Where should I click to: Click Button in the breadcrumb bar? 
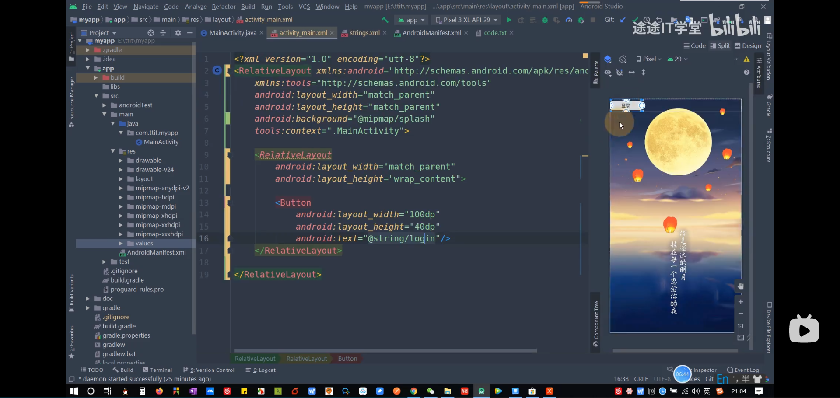(x=347, y=359)
